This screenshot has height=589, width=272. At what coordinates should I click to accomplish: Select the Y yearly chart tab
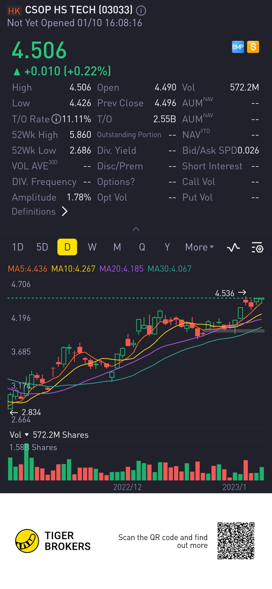[167, 247]
